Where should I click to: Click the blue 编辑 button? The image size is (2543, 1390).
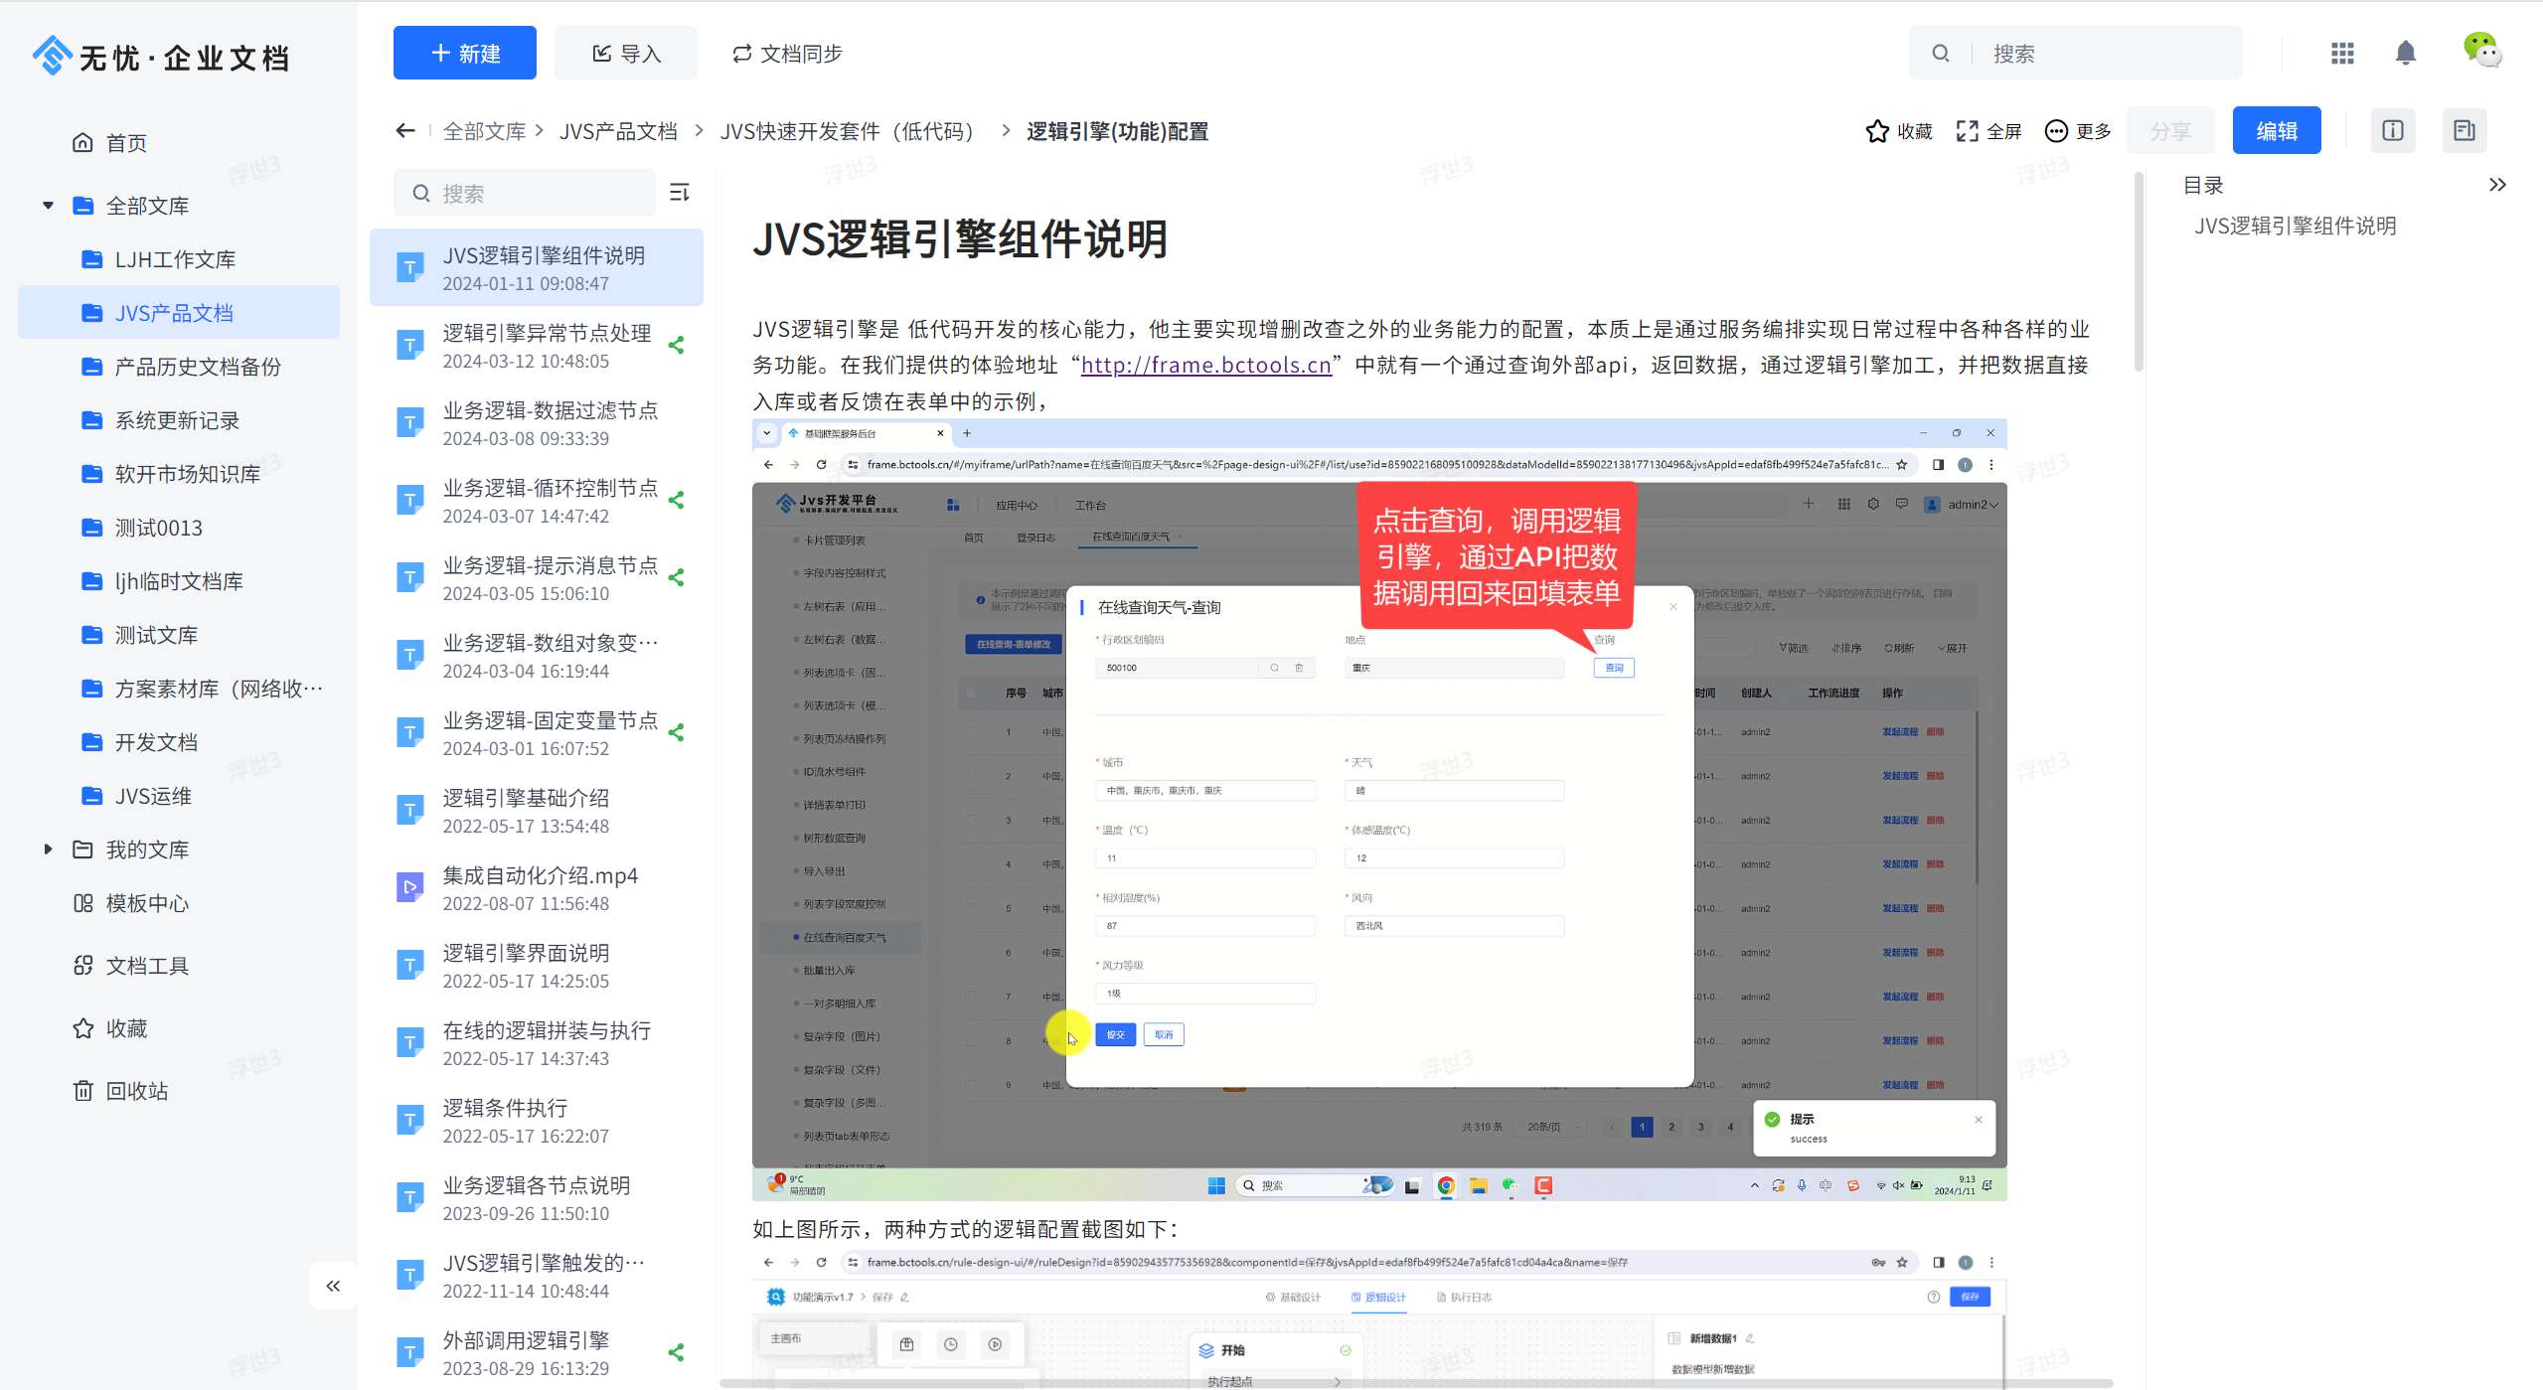(x=2276, y=131)
